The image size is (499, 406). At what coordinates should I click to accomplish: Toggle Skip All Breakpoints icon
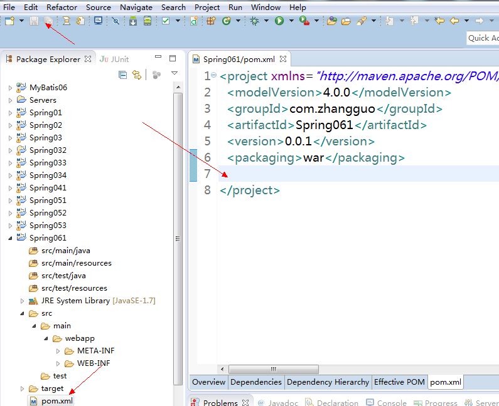tap(115, 21)
